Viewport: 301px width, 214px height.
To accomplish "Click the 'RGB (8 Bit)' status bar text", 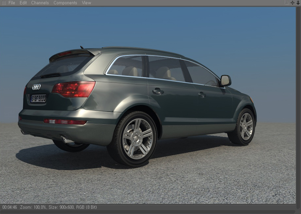I will point(86,207).
